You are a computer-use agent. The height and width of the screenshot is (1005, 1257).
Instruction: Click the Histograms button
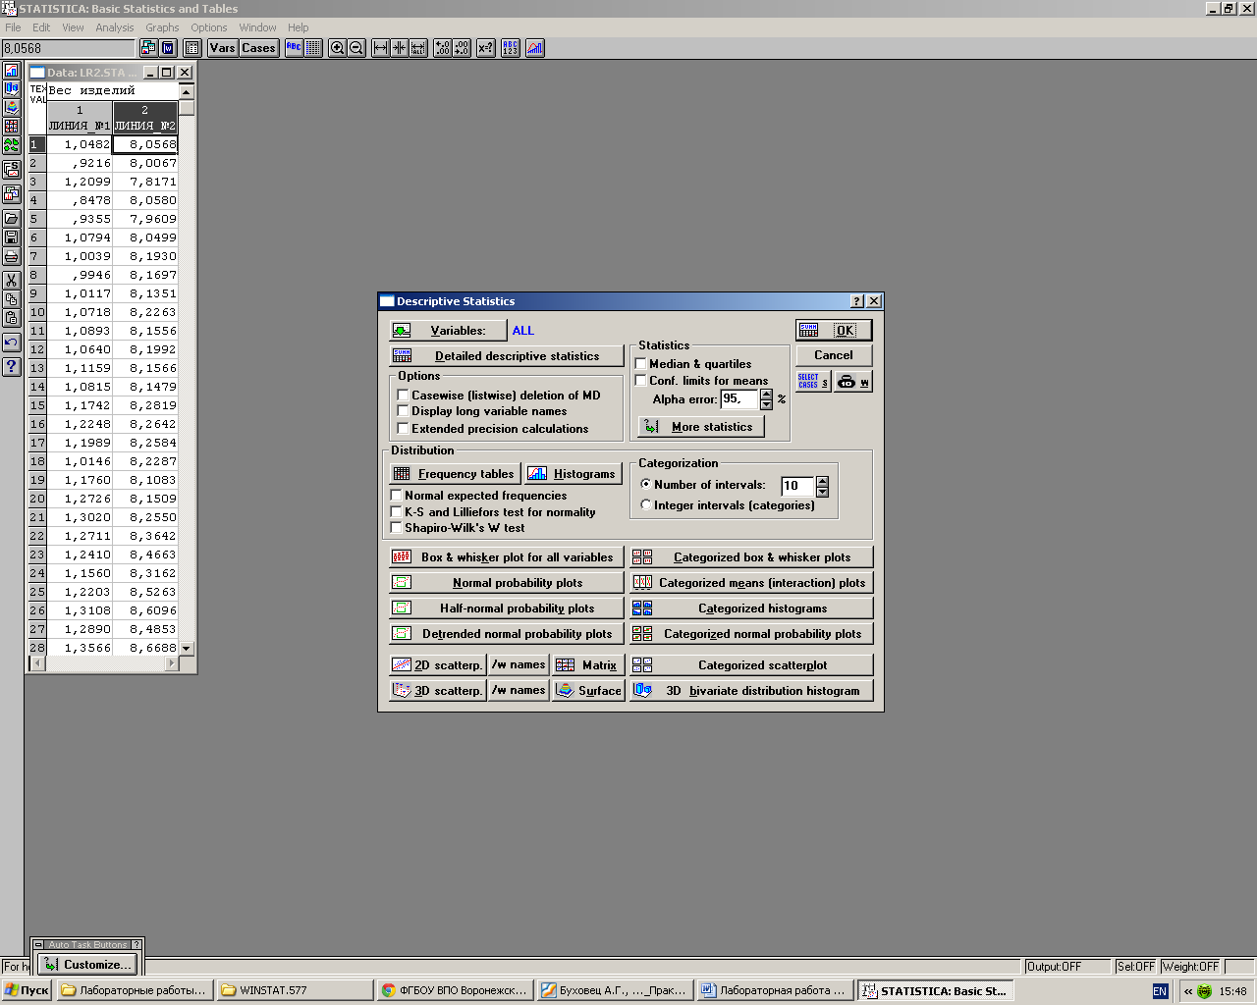coord(574,474)
